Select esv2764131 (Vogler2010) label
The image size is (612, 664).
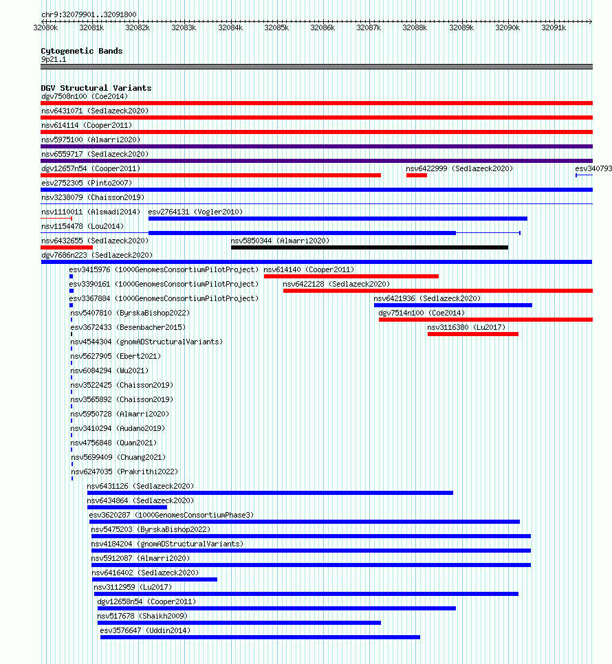(195, 212)
